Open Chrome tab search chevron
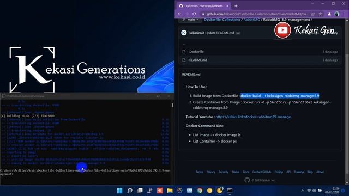The image size is (349, 196). (x=312, y=4)
